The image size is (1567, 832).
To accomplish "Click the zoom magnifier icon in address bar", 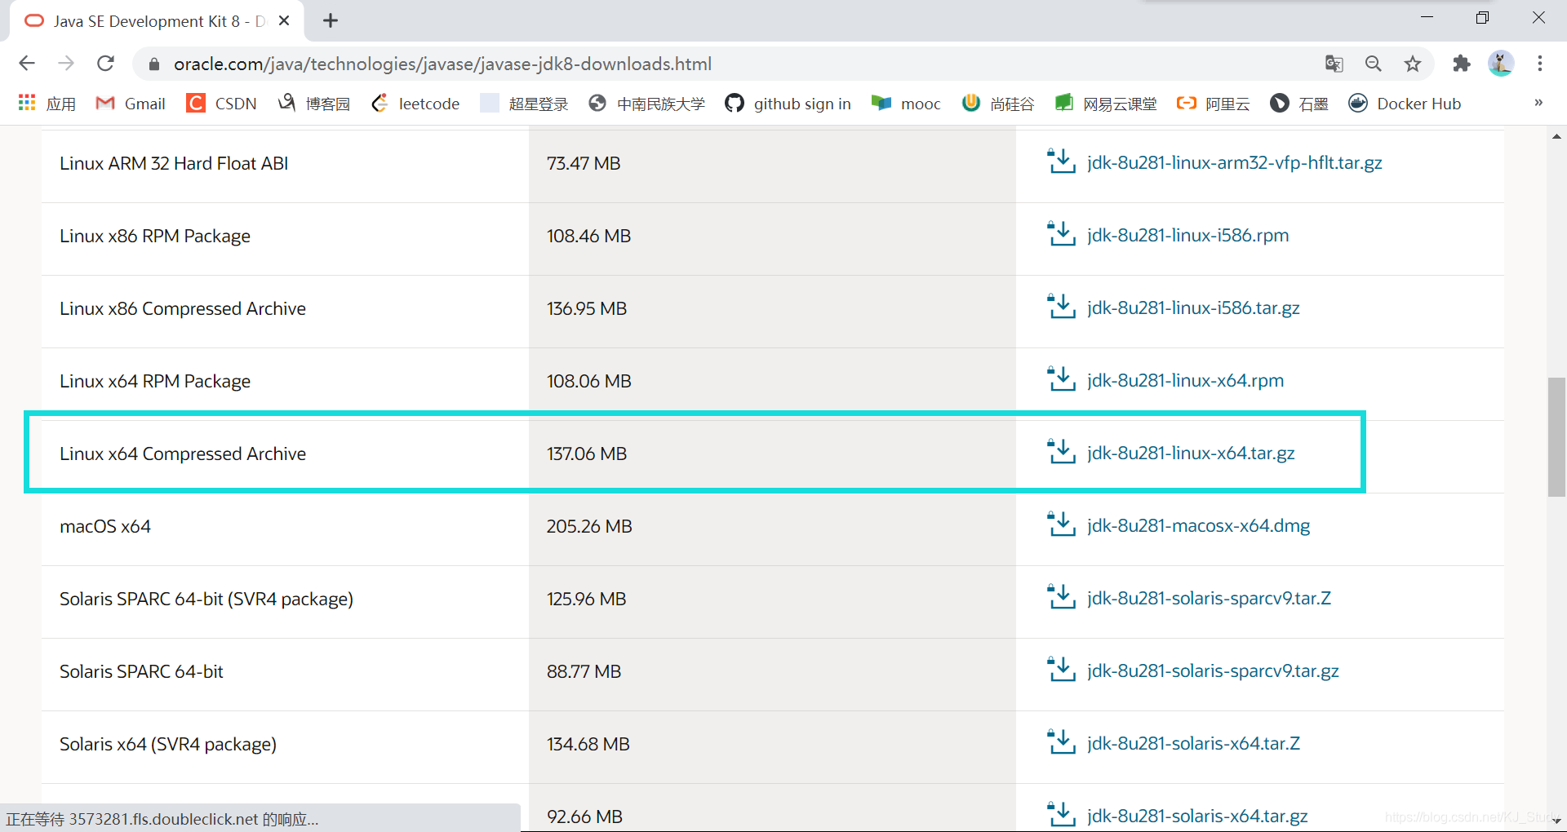I will coord(1374,64).
